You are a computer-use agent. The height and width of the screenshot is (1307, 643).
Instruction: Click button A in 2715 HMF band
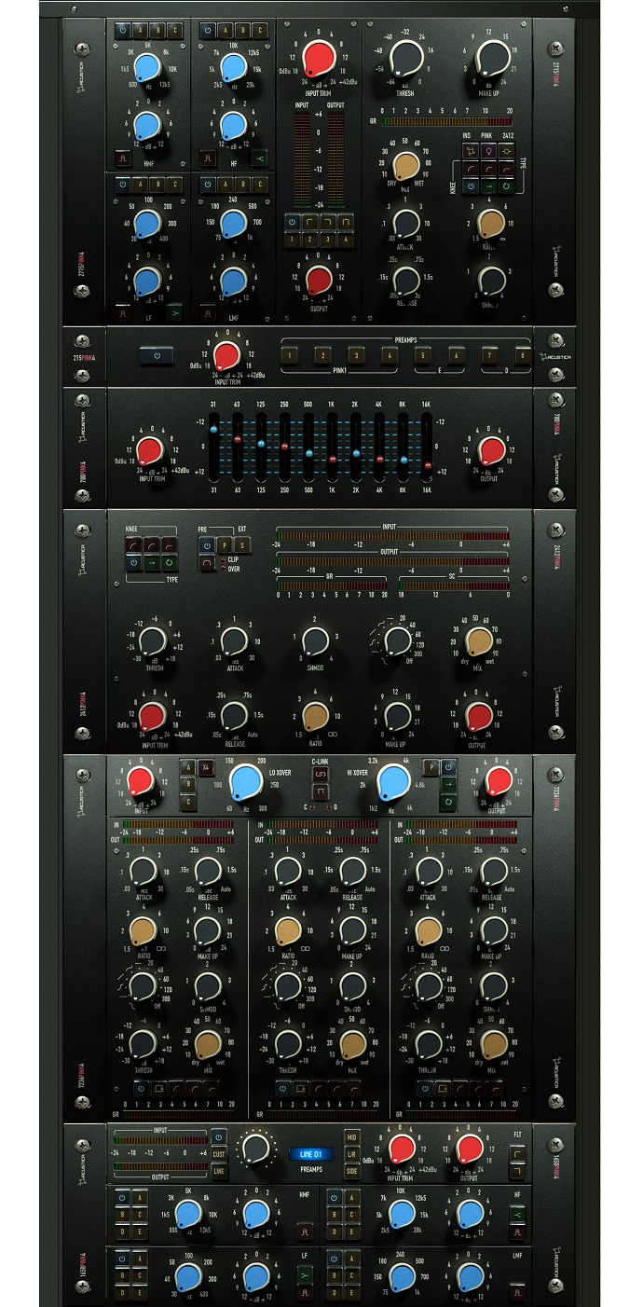pyautogui.click(x=139, y=31)
